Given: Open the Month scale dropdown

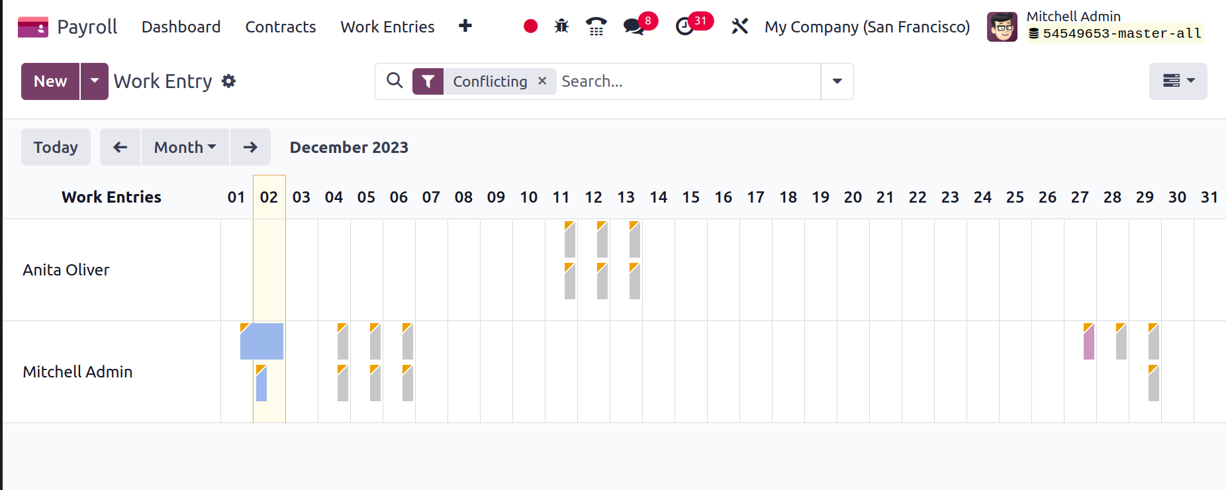Looking at the screenshot, I should 185,147.
